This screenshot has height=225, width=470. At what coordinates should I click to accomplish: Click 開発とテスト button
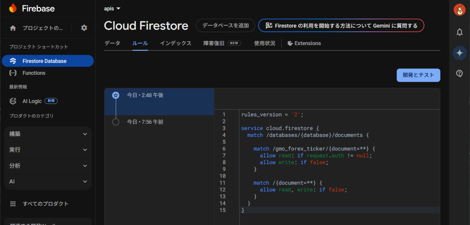[x=418, y=75]
